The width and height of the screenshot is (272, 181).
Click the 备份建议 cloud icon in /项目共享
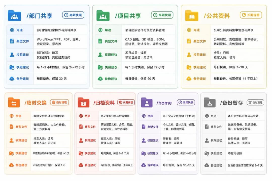click(x=100, y=79)
